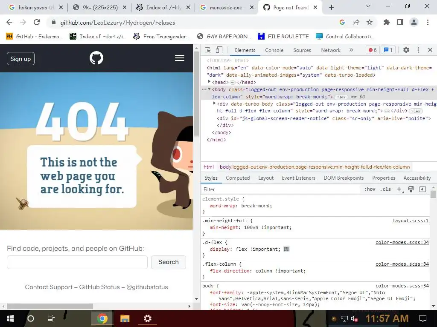Open the Computed styles tab
Viewport: 437px width, 327px height.
[238, 178]
